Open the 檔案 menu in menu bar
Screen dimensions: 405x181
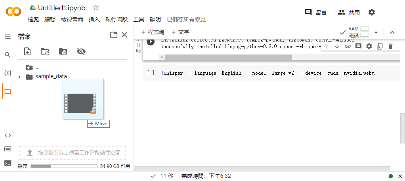pyautogui.click(x=33, y=19)
